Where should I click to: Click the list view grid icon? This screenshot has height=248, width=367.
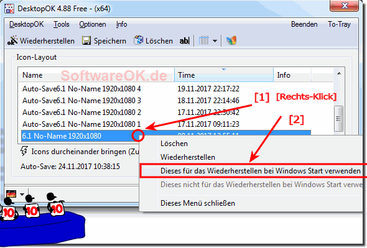tap(203, 40)
